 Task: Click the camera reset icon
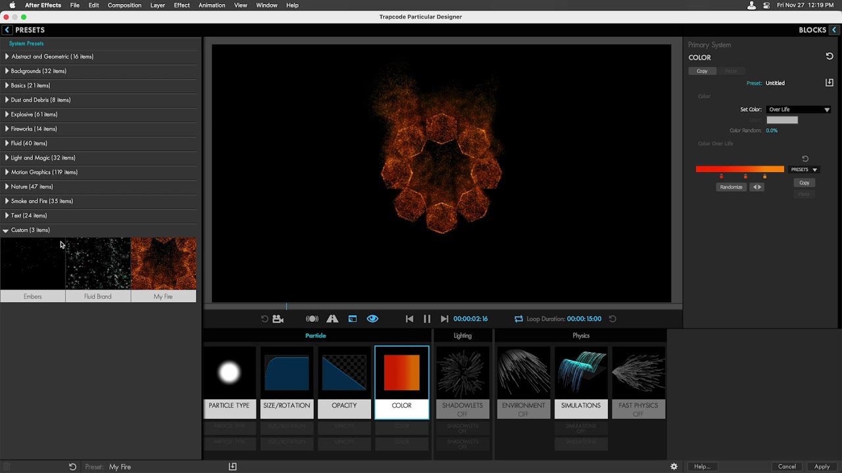pyautogui.click(x=278, y=319)
